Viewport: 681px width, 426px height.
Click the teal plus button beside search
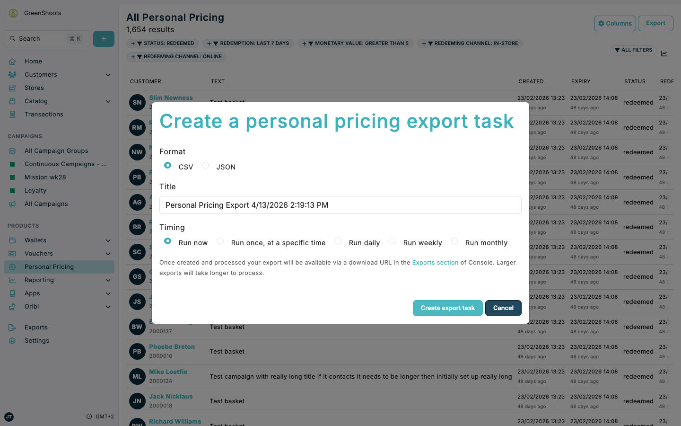[104, 38]
